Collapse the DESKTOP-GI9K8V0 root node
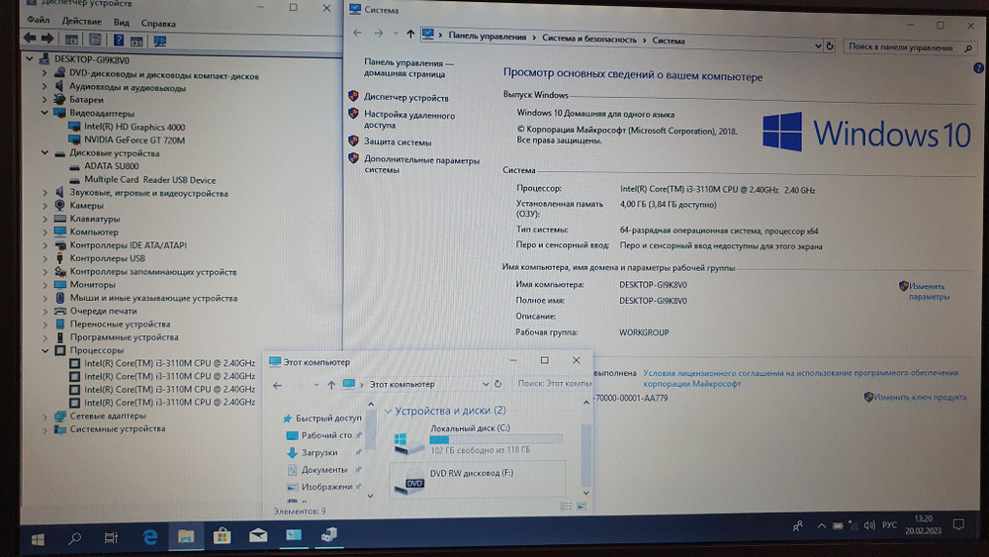 (30, 58)
